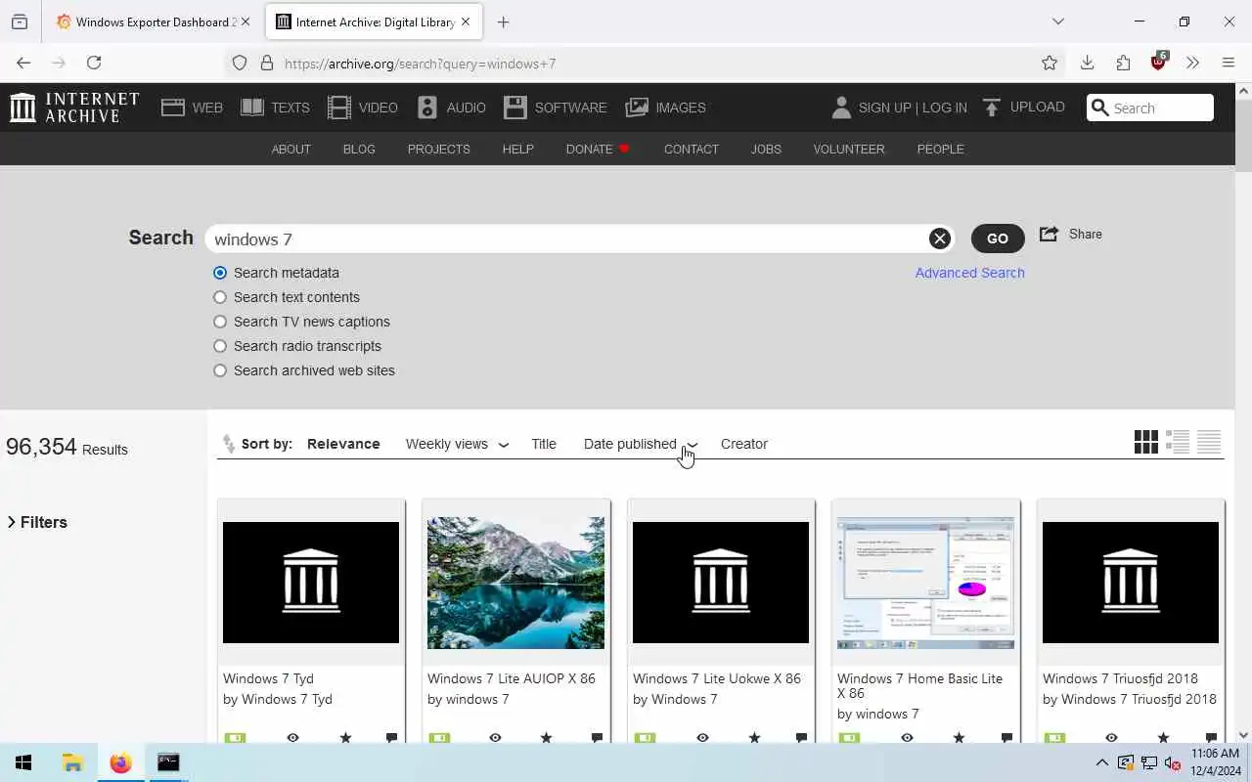Click the page vertical scrollbar thumb

pos(1243,135)
